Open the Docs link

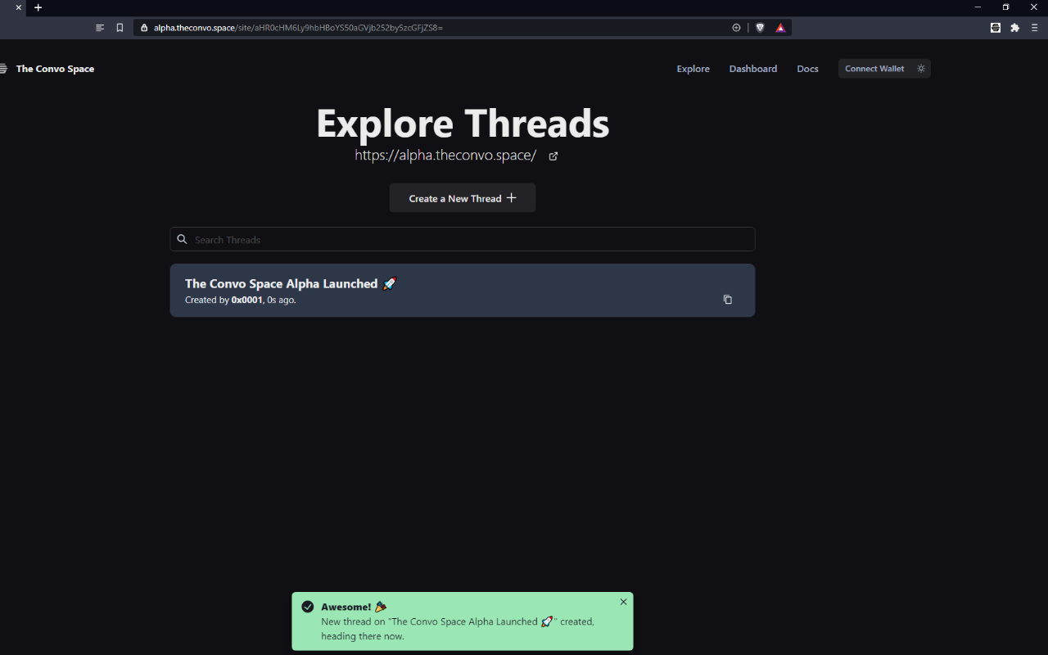click(x=807, y=69)
